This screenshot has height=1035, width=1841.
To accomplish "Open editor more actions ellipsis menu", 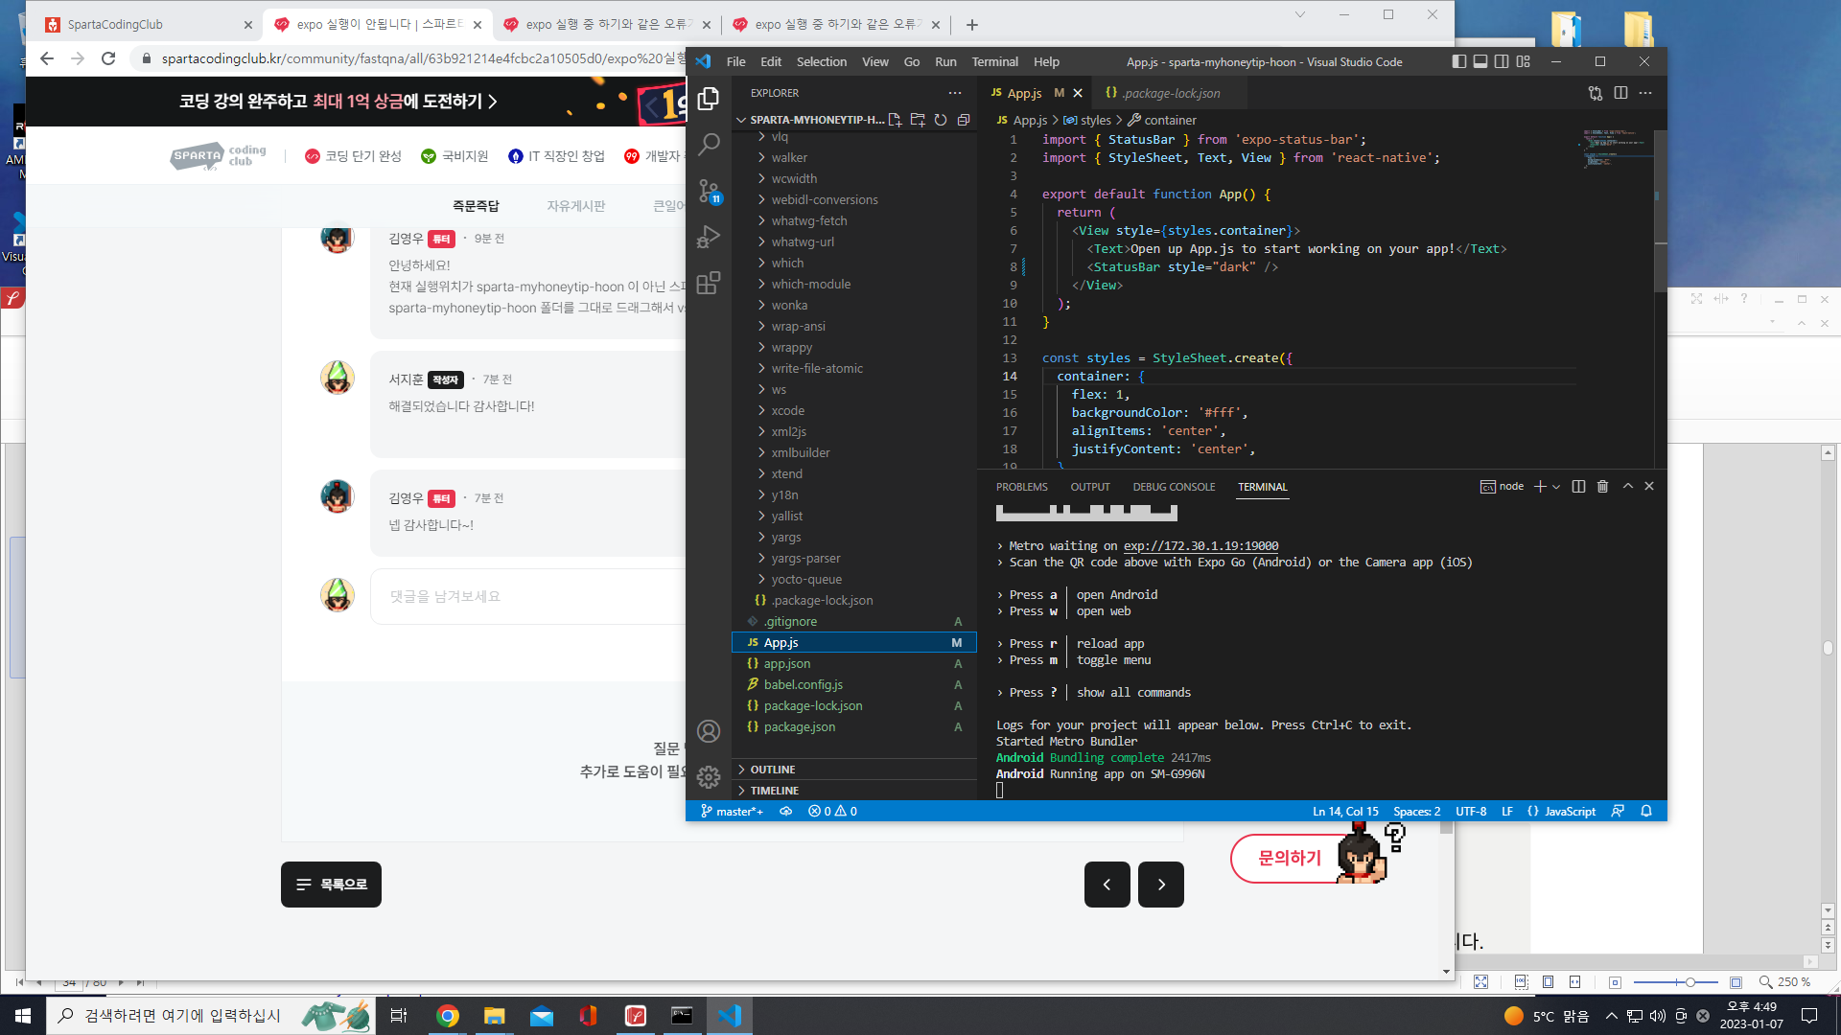I will [1645, 93].
